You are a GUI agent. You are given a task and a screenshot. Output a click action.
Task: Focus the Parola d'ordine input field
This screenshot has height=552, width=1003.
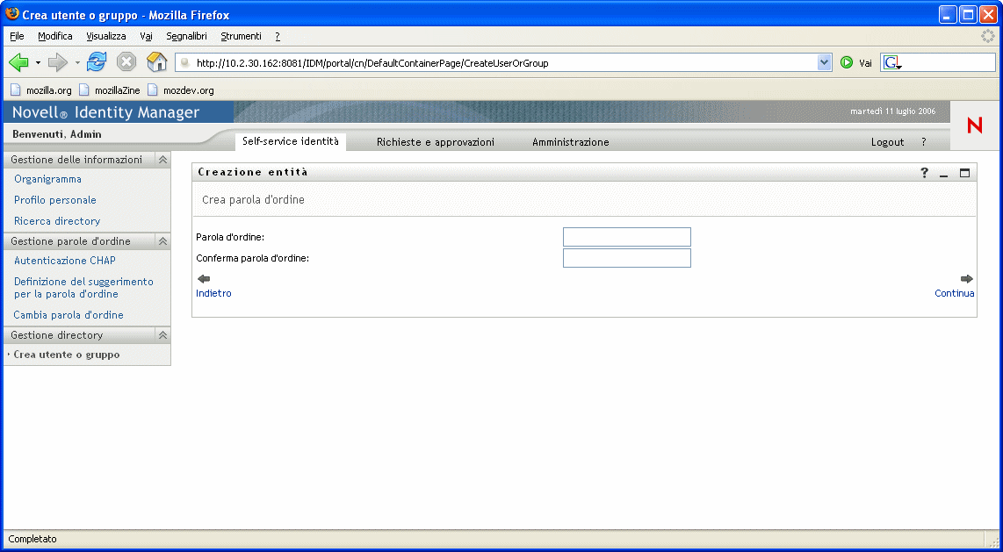[x=627, y=237]
